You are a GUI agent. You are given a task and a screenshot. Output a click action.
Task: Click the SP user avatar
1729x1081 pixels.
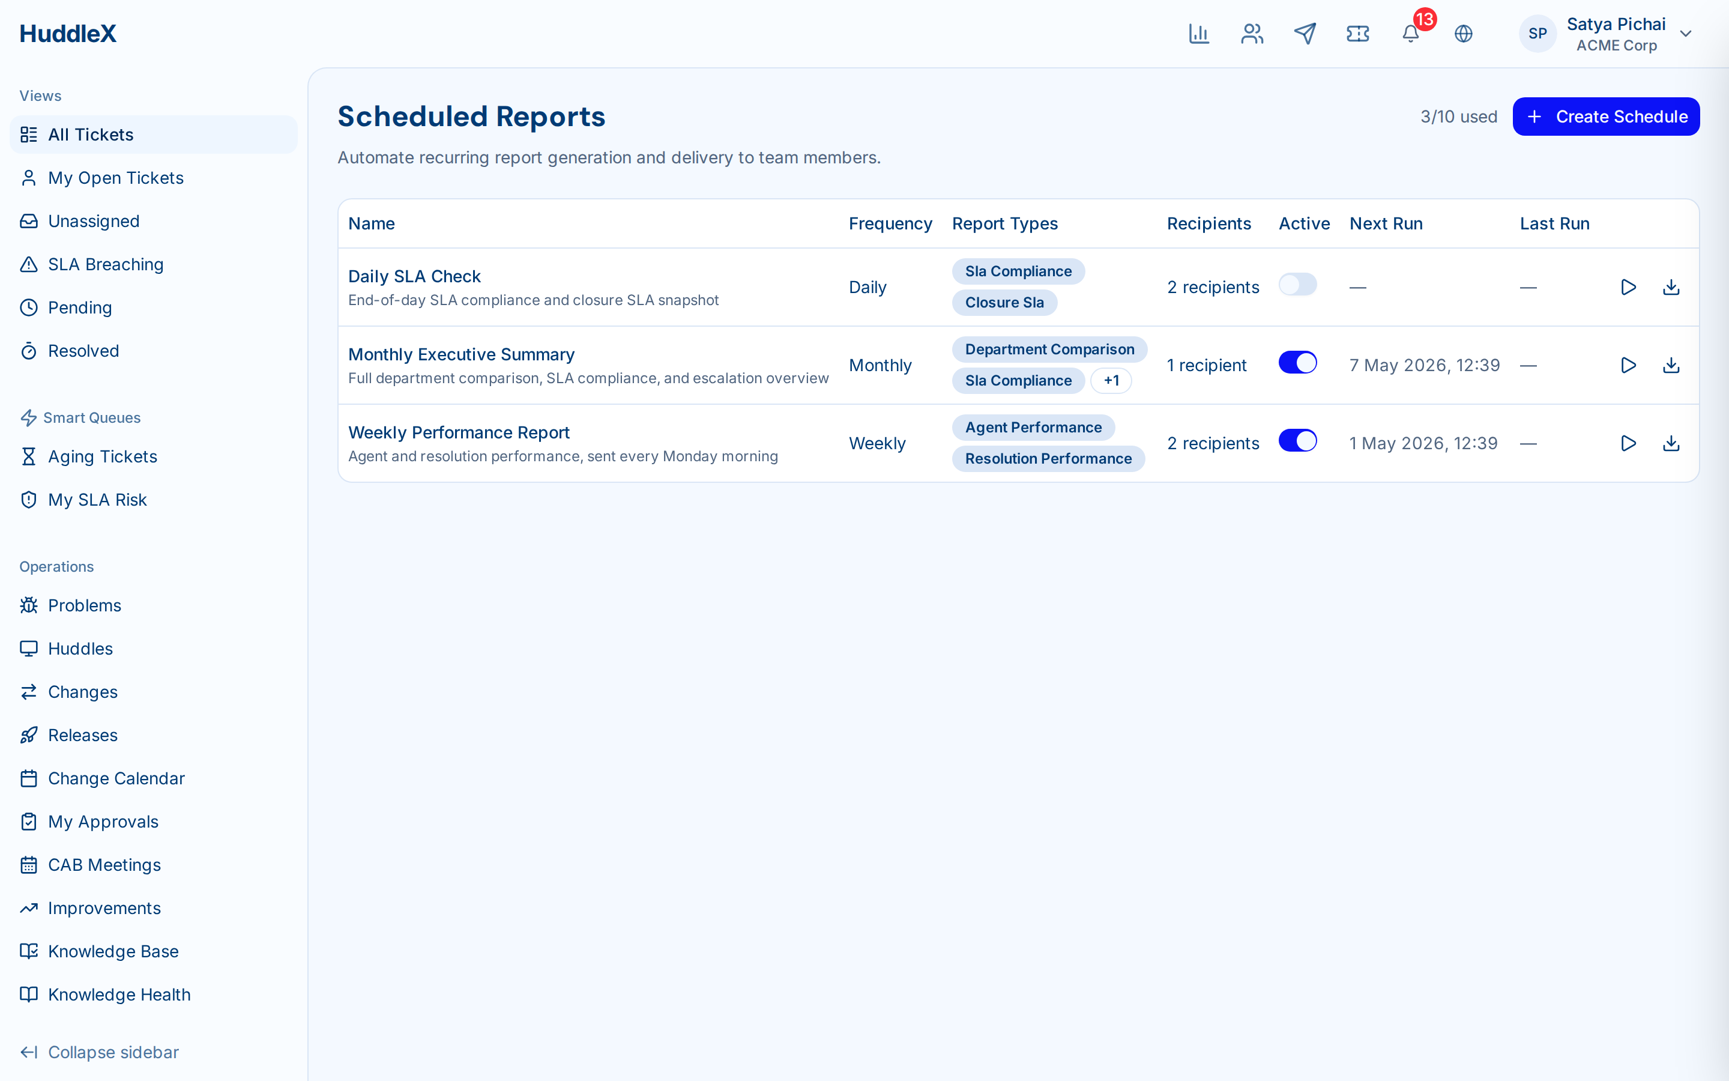(1537, 34)
